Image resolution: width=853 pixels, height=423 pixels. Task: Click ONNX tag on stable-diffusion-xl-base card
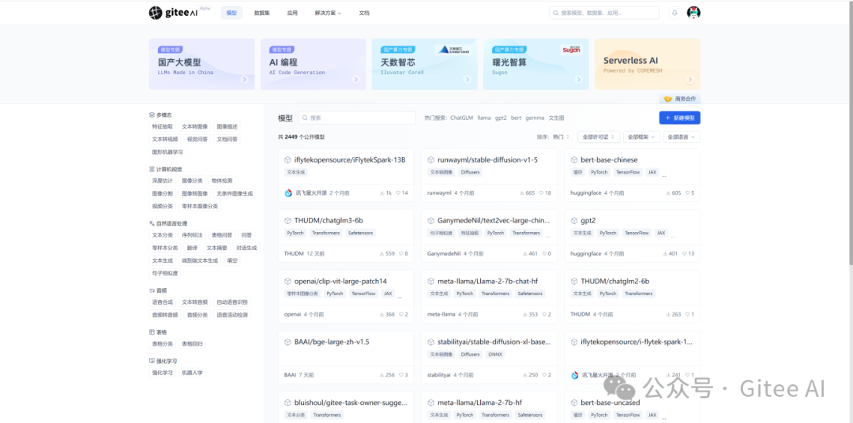pyautogui.click(x=495, y=354)
